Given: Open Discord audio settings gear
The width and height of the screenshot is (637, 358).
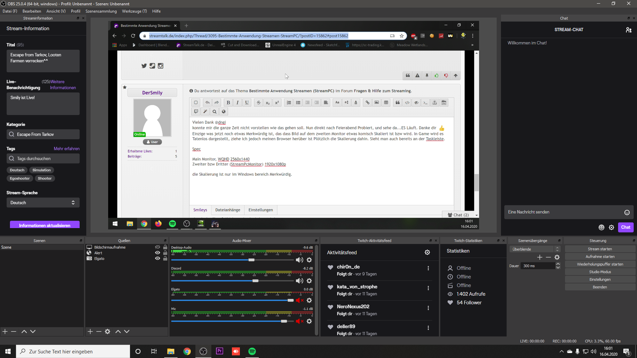Looking at the screenshot, I should pyautogui.click(x=309, y=281).
